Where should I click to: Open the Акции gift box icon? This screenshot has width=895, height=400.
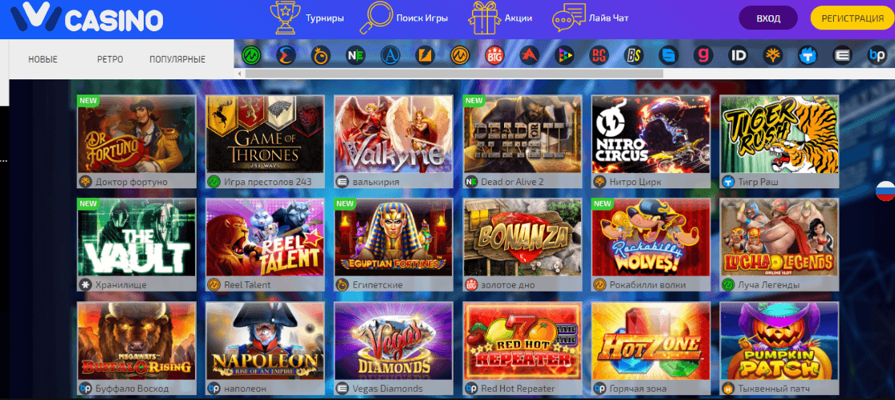484,18
